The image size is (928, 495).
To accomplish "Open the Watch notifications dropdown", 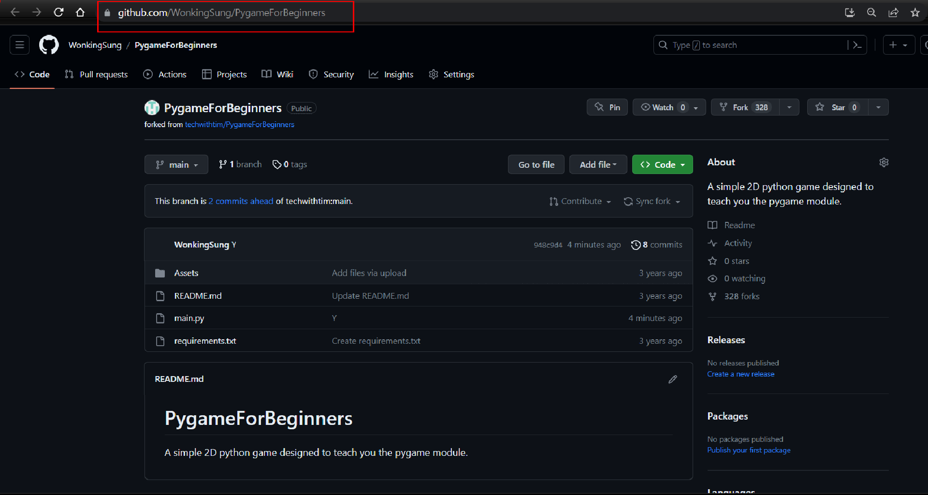I will tap(669, 107).
